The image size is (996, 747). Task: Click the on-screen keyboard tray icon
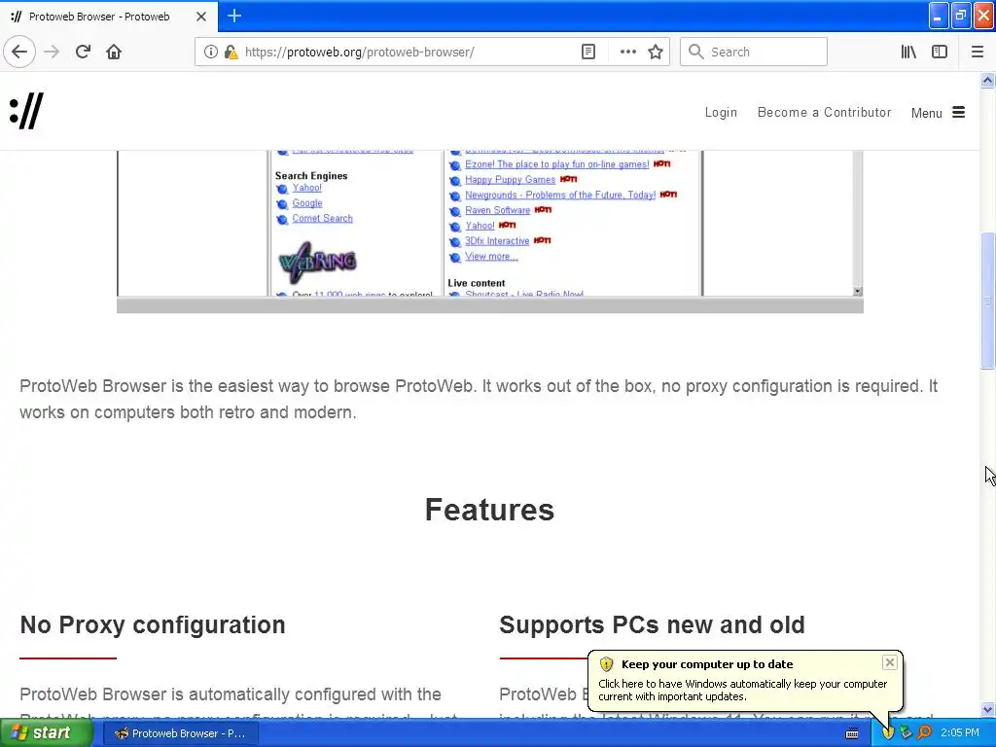852,733
